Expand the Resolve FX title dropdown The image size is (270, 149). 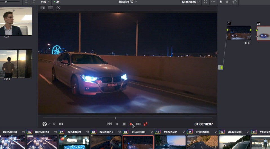point(128,2)
